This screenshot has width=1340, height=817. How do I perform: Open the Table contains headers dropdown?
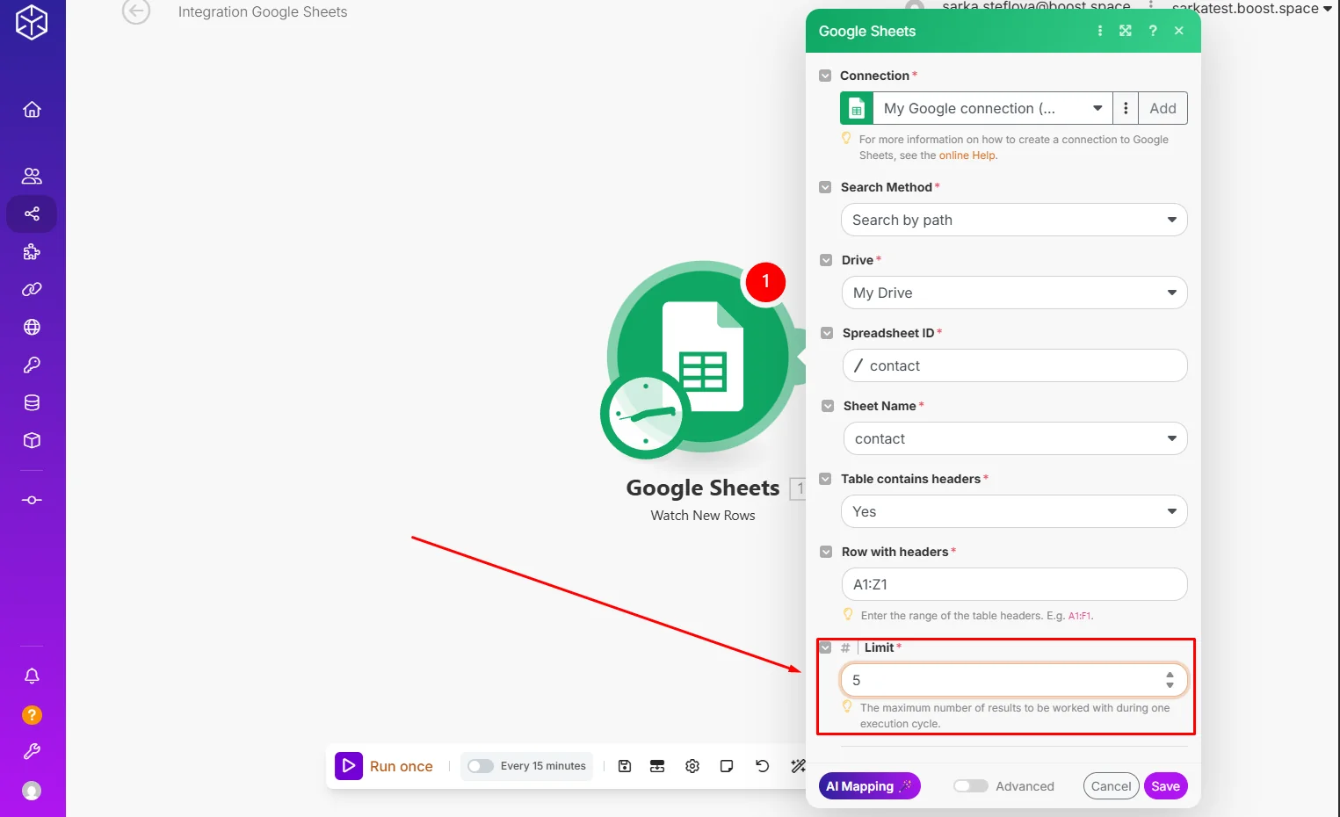[1014, 511]
